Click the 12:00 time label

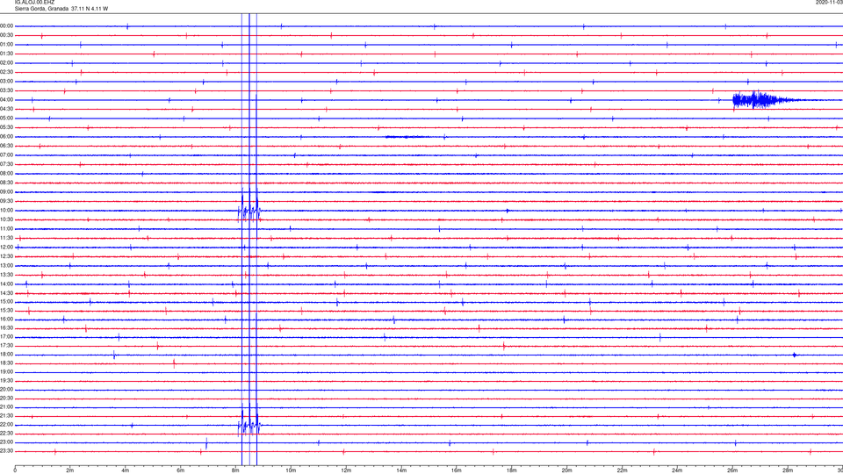pyautogui.click(x=6, y=248)
